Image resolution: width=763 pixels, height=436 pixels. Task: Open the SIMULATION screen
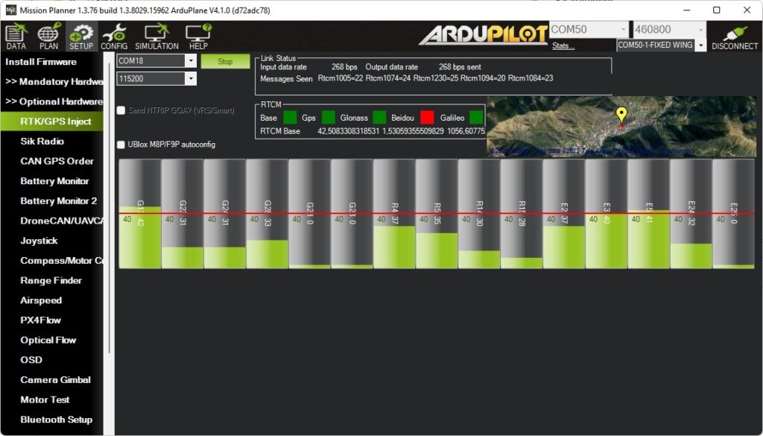pos(156,35)
